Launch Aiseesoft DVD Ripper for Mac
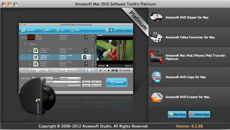Image resolution: width=230 pixels, height=130 pixels. tap(189, 17)
